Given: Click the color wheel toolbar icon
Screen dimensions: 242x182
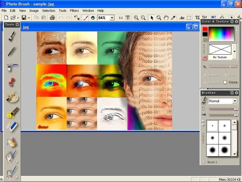Looking at the screenshot, I should (x=93, y=18).
